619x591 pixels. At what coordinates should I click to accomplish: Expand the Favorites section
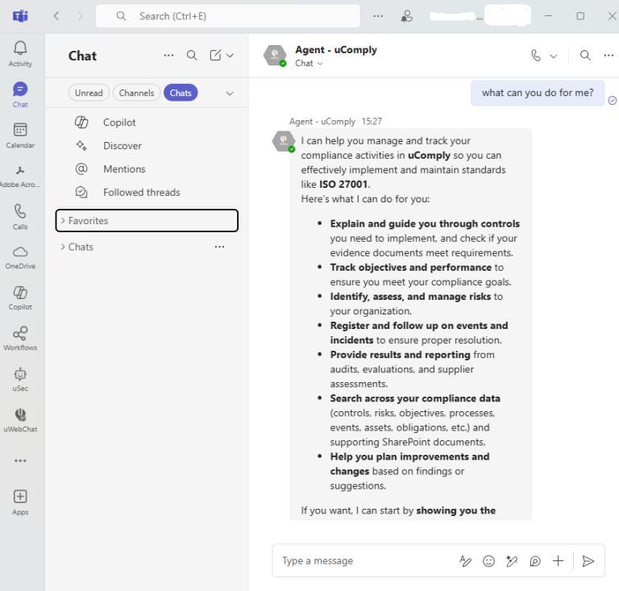pos(146,221)
